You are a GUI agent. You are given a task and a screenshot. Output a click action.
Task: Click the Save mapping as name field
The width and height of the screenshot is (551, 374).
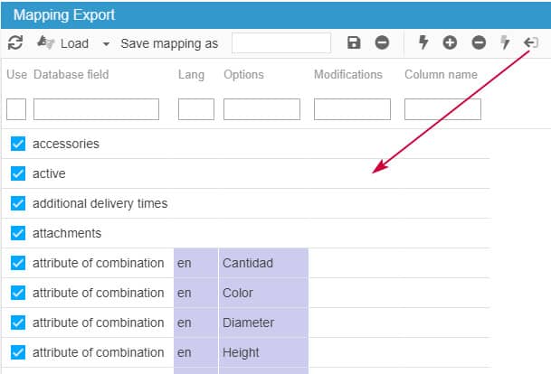coord(280,42)
